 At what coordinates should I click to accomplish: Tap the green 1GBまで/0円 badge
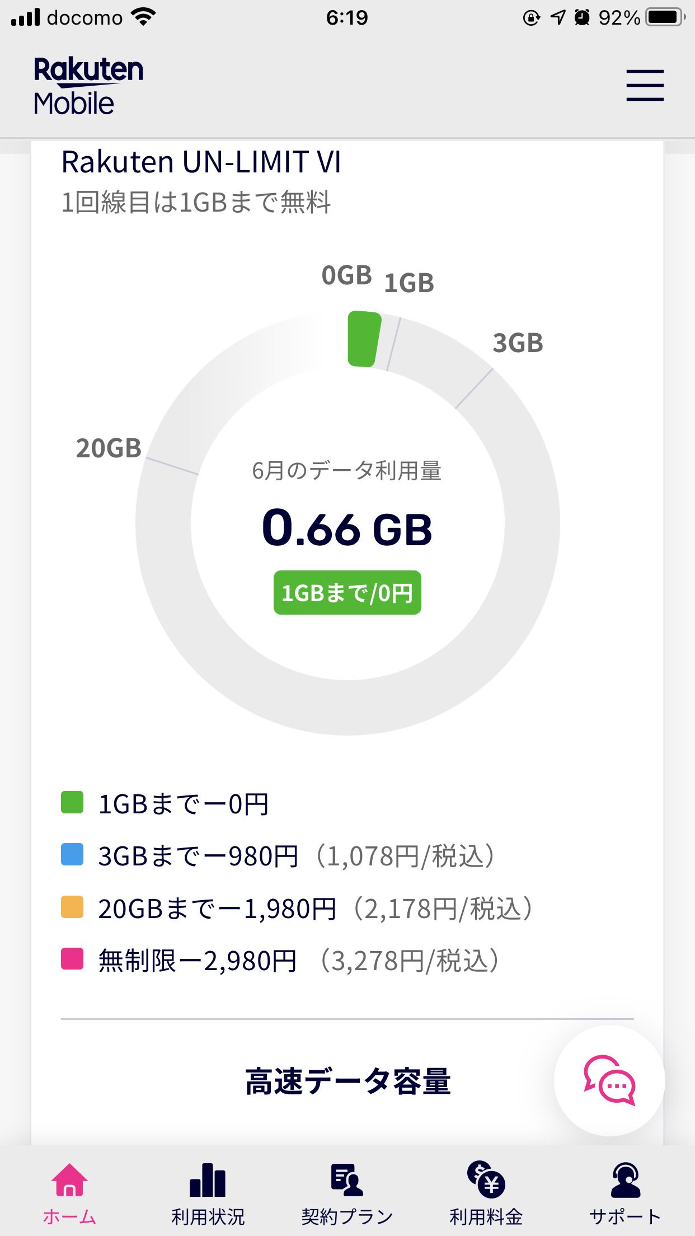click(347, 593)
